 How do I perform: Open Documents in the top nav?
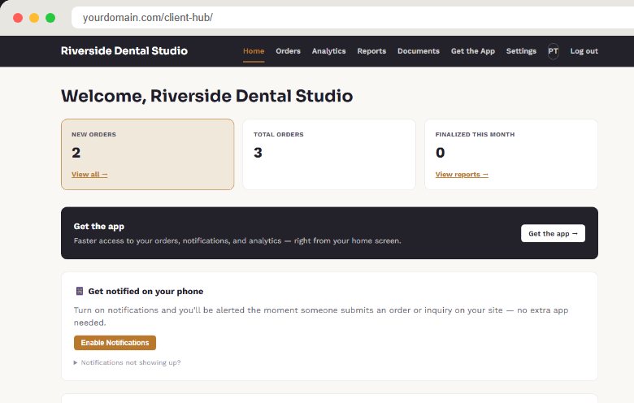[419, 51]
